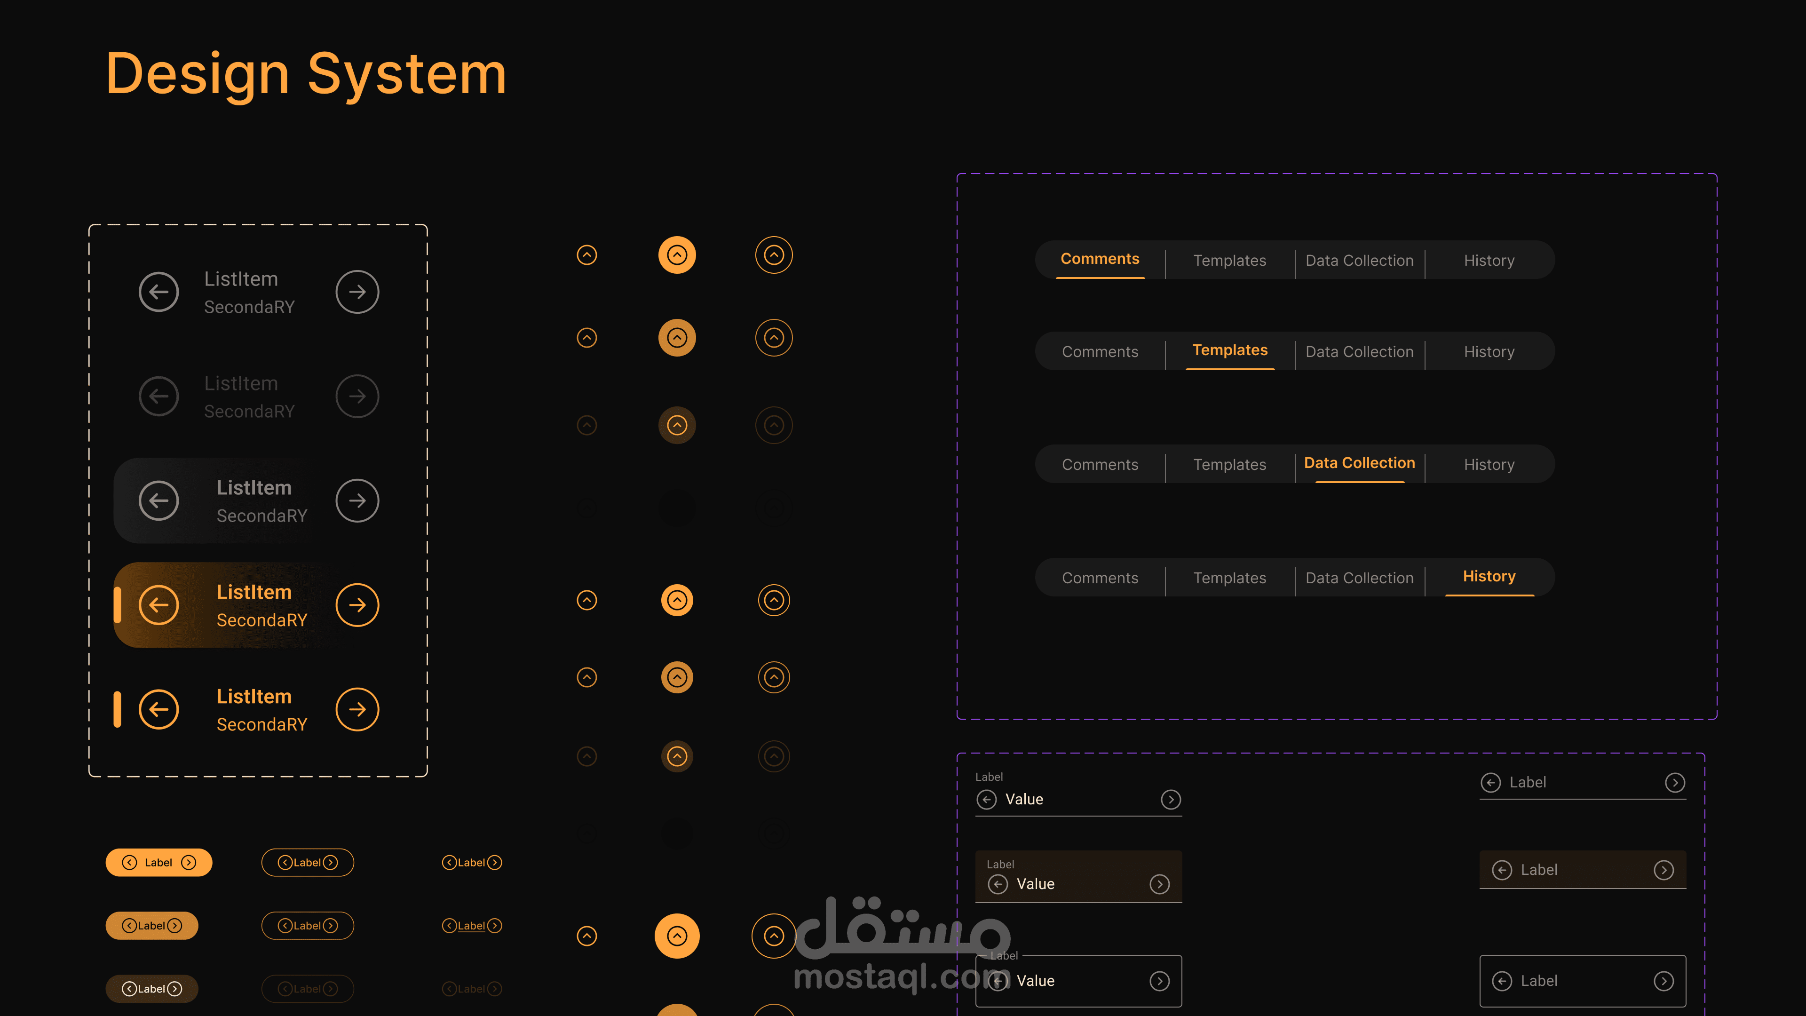
Task: Click right arrow icon in first ListItem row
Action: [357, 292]
